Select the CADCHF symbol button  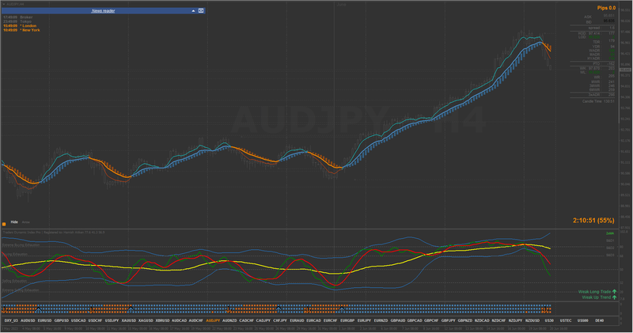point(246,320)
